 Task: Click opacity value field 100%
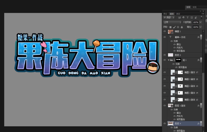point(196,22)
